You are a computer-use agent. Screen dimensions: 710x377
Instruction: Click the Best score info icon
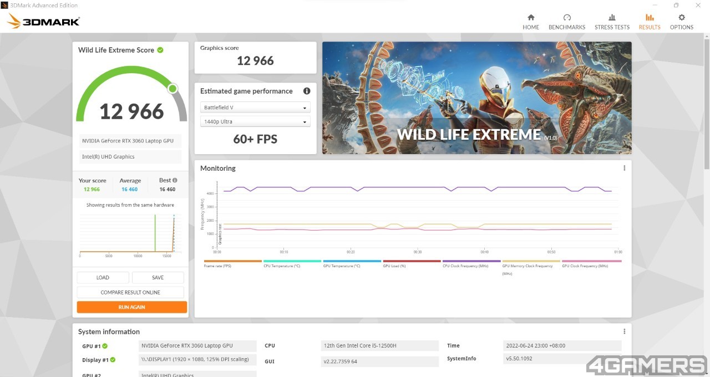pyautogui.click(x=175, y=180)
